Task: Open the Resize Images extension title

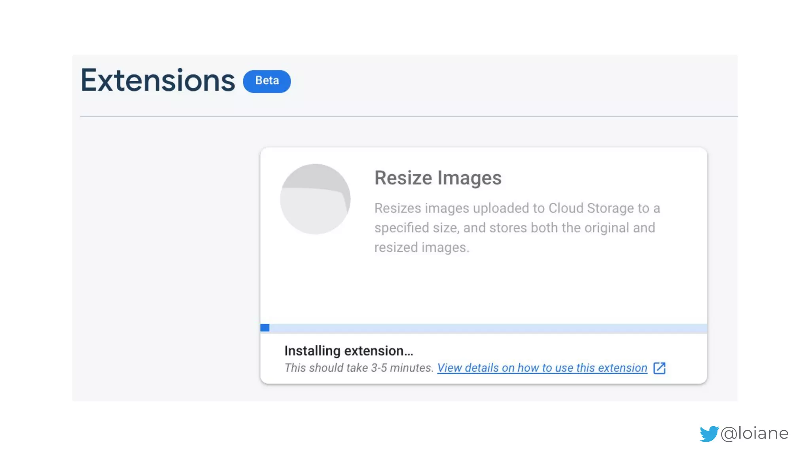Action: tap(438, 178)
